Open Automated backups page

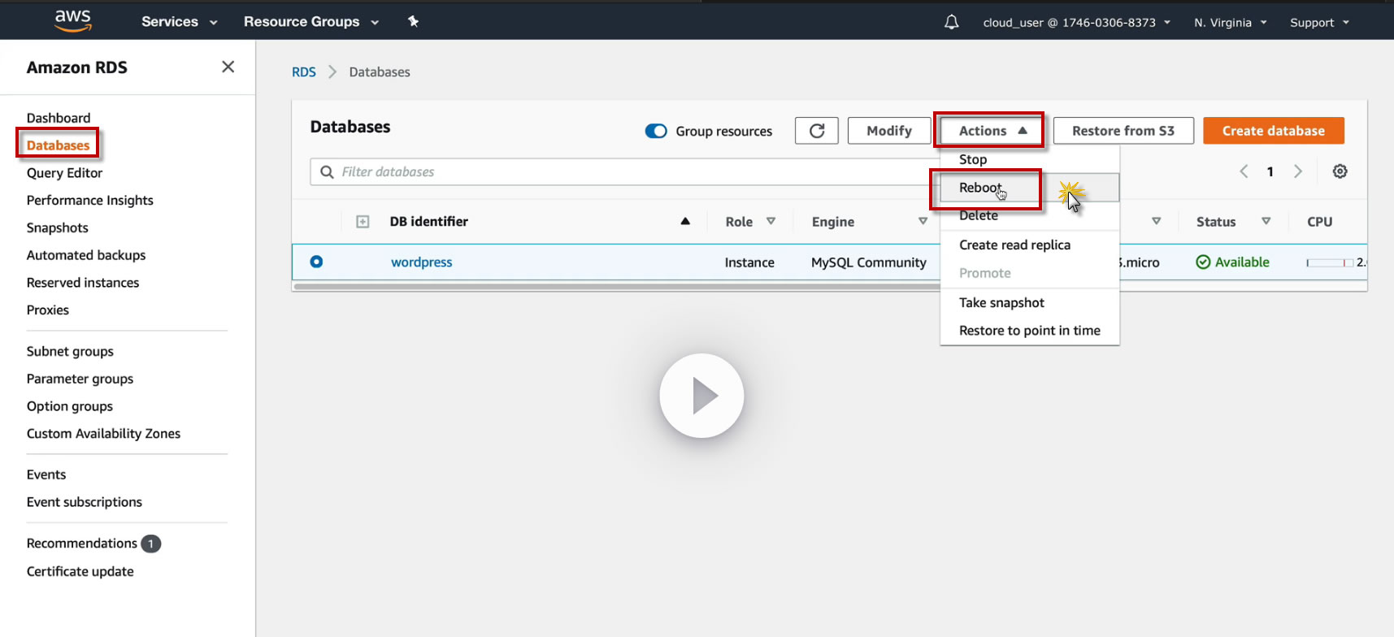point(86,255)
